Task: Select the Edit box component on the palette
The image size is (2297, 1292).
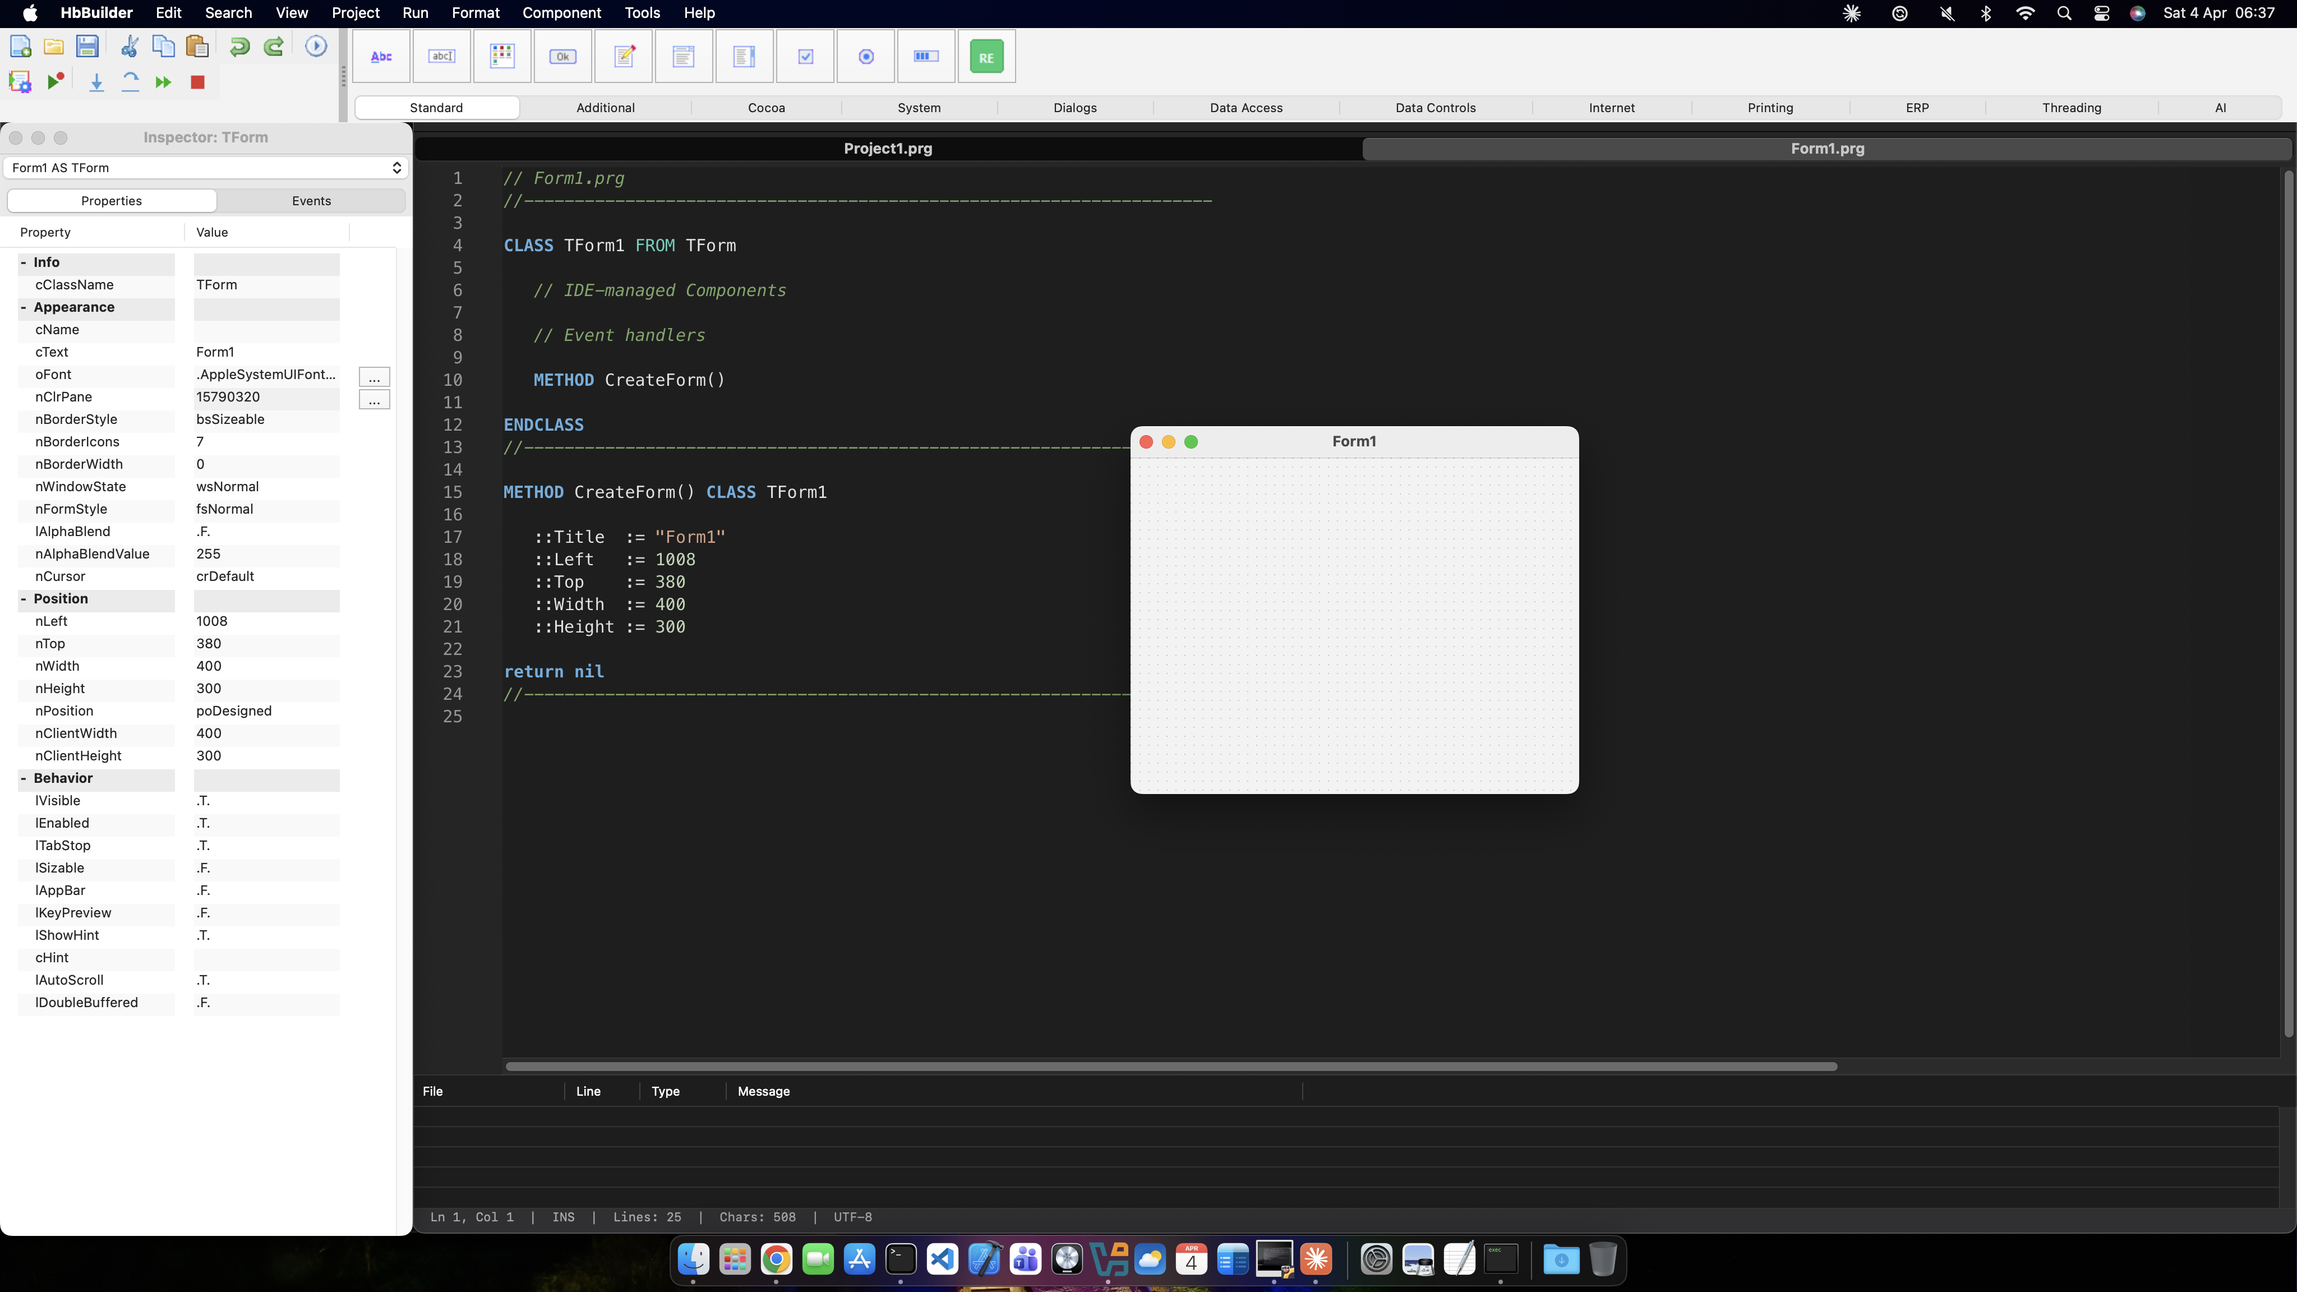Action: (442, 56)
